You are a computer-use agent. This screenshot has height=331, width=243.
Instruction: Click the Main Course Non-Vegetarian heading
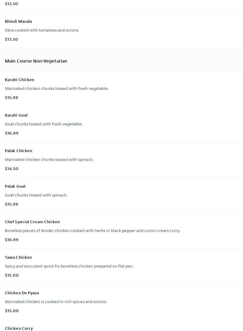click(x=36, y=61)
